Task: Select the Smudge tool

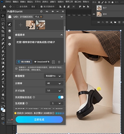Action: (x=3, y=67)
